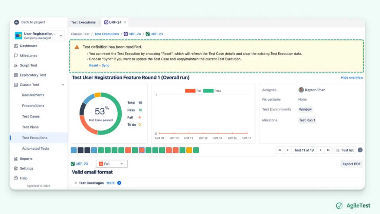Switch to the Test Executions tab
This screenshot has width=380, height=214.
tap(83, 22)
